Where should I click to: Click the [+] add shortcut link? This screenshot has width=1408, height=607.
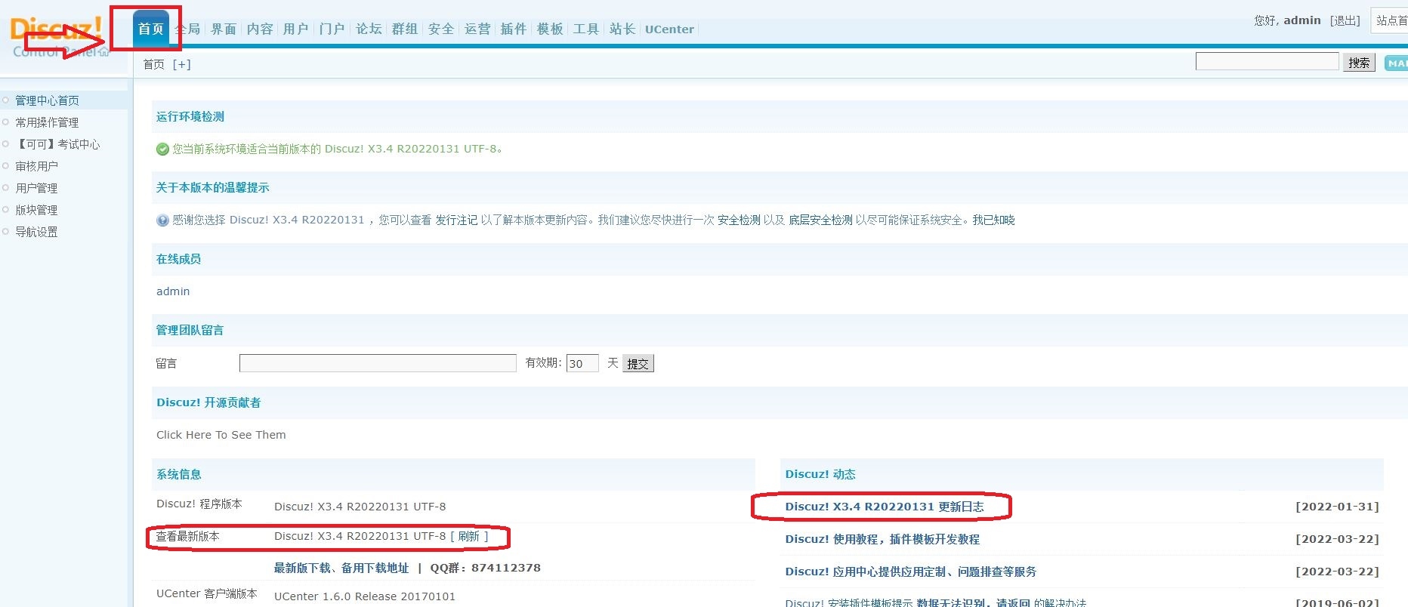(x=182, y=65)
